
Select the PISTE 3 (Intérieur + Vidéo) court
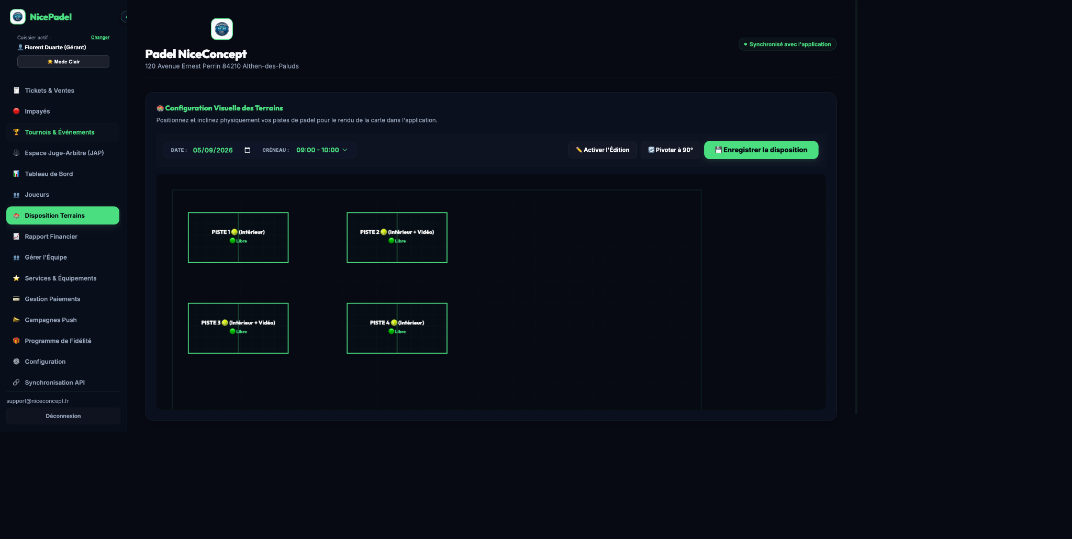(x=238, y=328)
